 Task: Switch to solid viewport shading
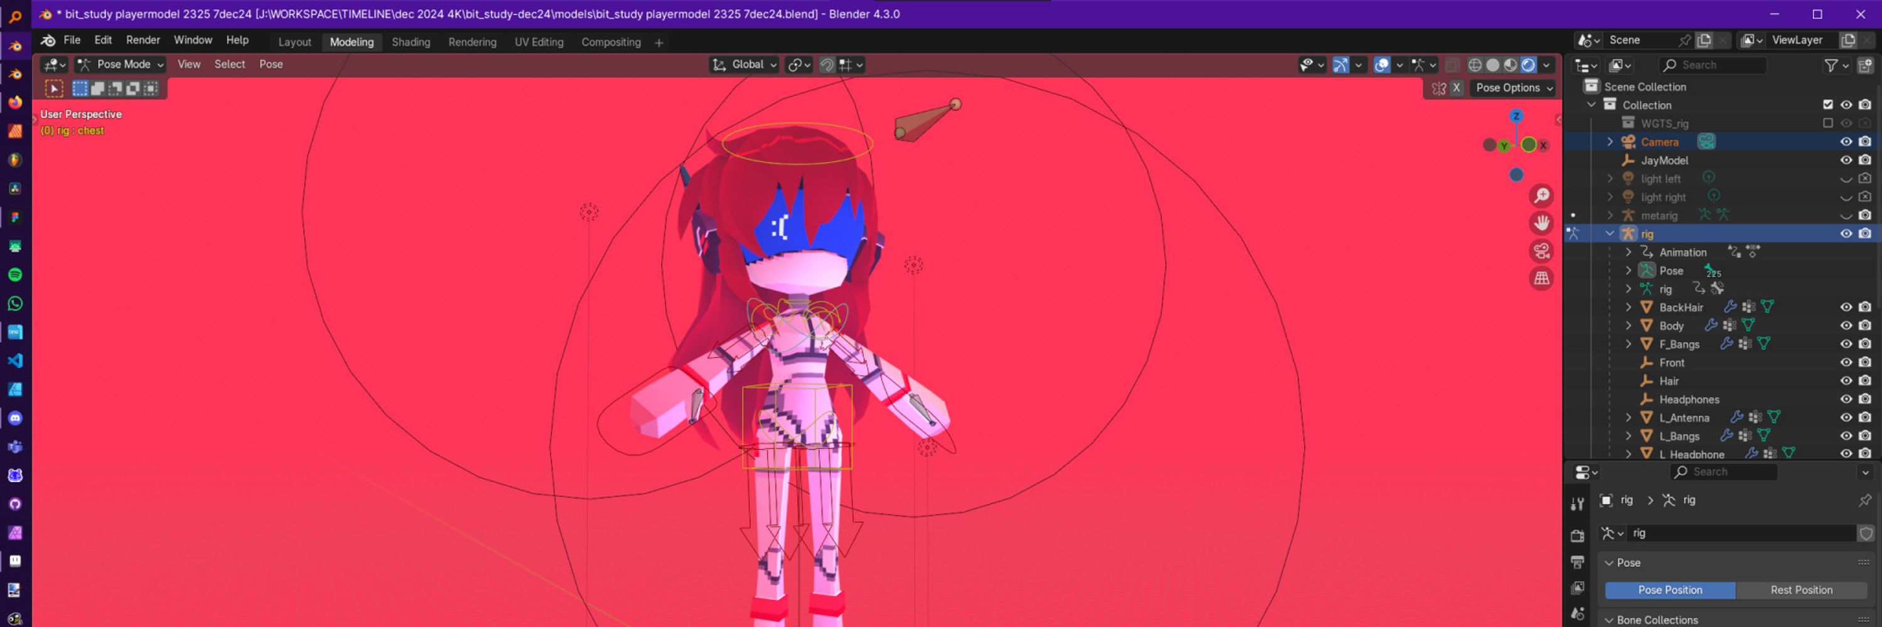point(1492,65)
